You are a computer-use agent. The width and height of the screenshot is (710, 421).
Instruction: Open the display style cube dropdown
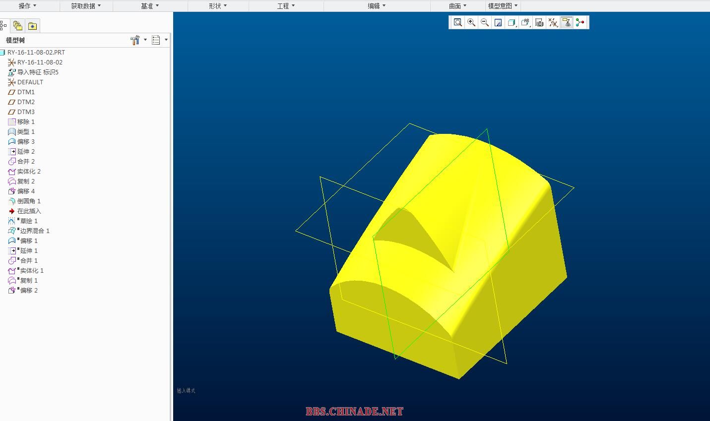[x=512, y=22]
